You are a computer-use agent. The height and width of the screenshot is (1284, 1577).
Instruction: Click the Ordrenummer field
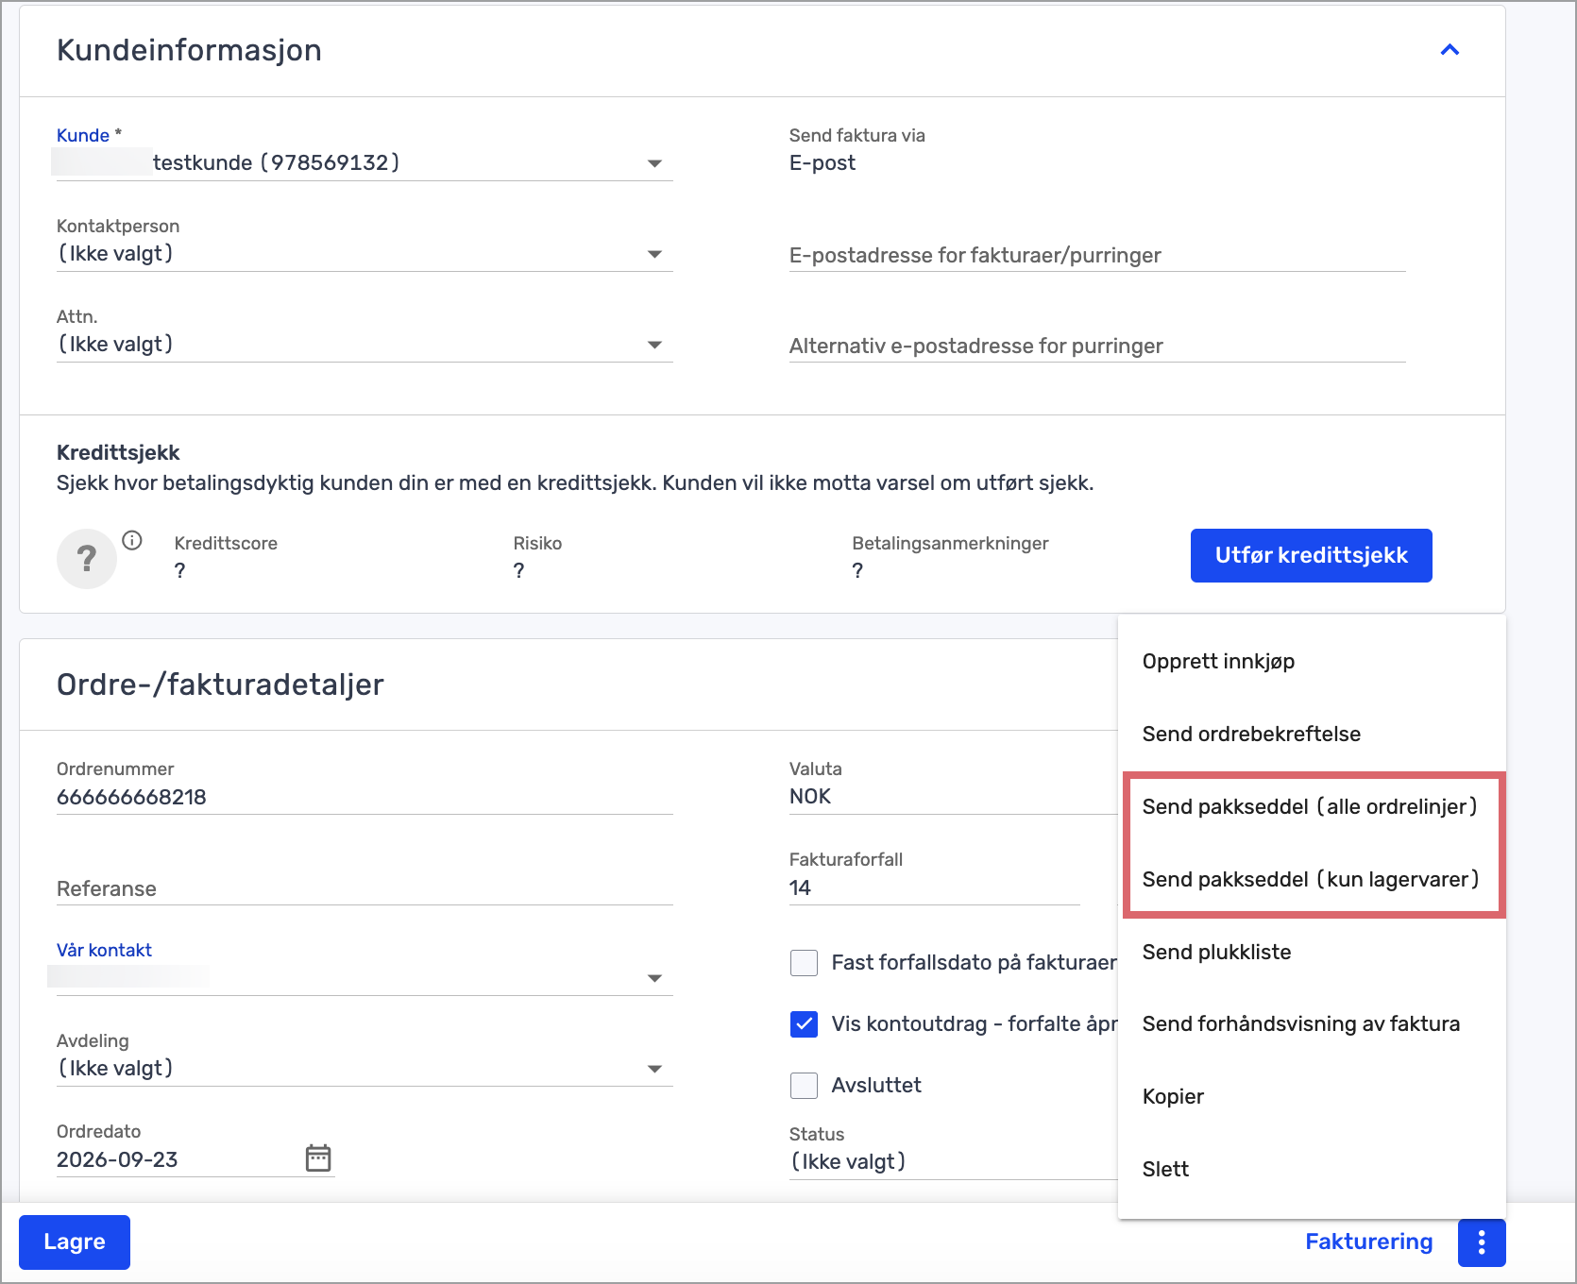click(x=365, y=798)
